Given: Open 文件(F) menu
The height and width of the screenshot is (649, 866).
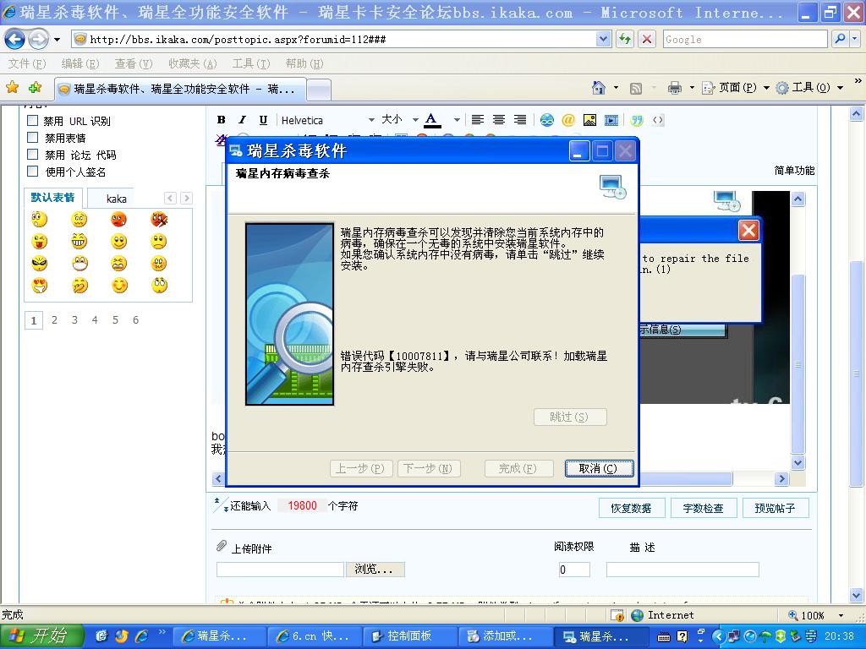Looking at the screenshot, I should pos(26,64).
